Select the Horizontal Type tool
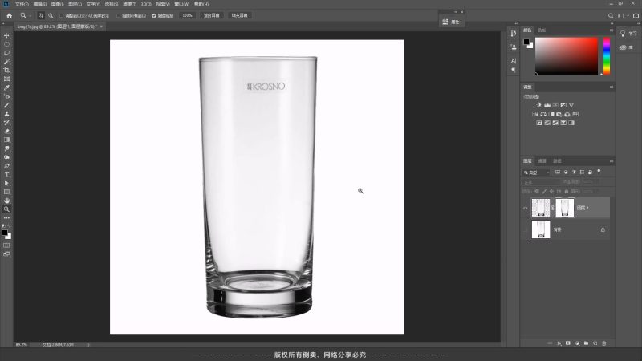This screenshot has height=361, width=642. pyautogui.click(x=7, y=174)
